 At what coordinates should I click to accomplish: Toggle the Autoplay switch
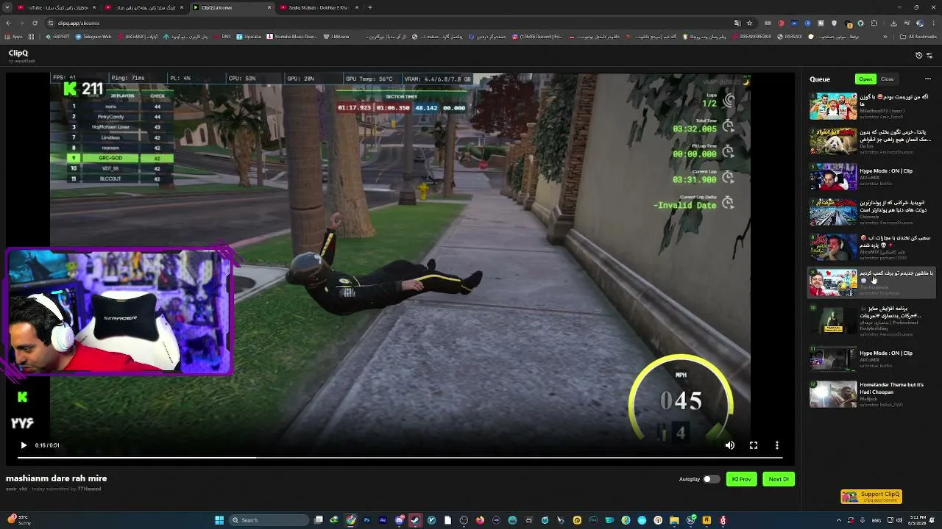tap(711, 479)
